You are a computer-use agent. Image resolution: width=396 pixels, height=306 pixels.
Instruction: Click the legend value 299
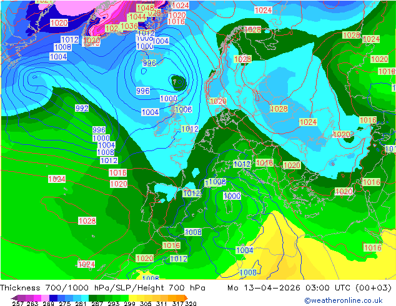click(129, 304)
